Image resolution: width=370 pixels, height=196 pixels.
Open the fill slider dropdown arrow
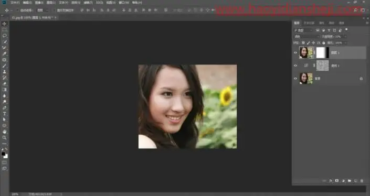coord(345,43)
